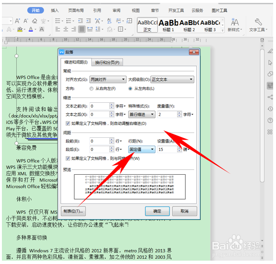Click the share icon in right sidebar
Image resolution: width=276 pixels, height=264 pixels.
[x=270, y=97]
